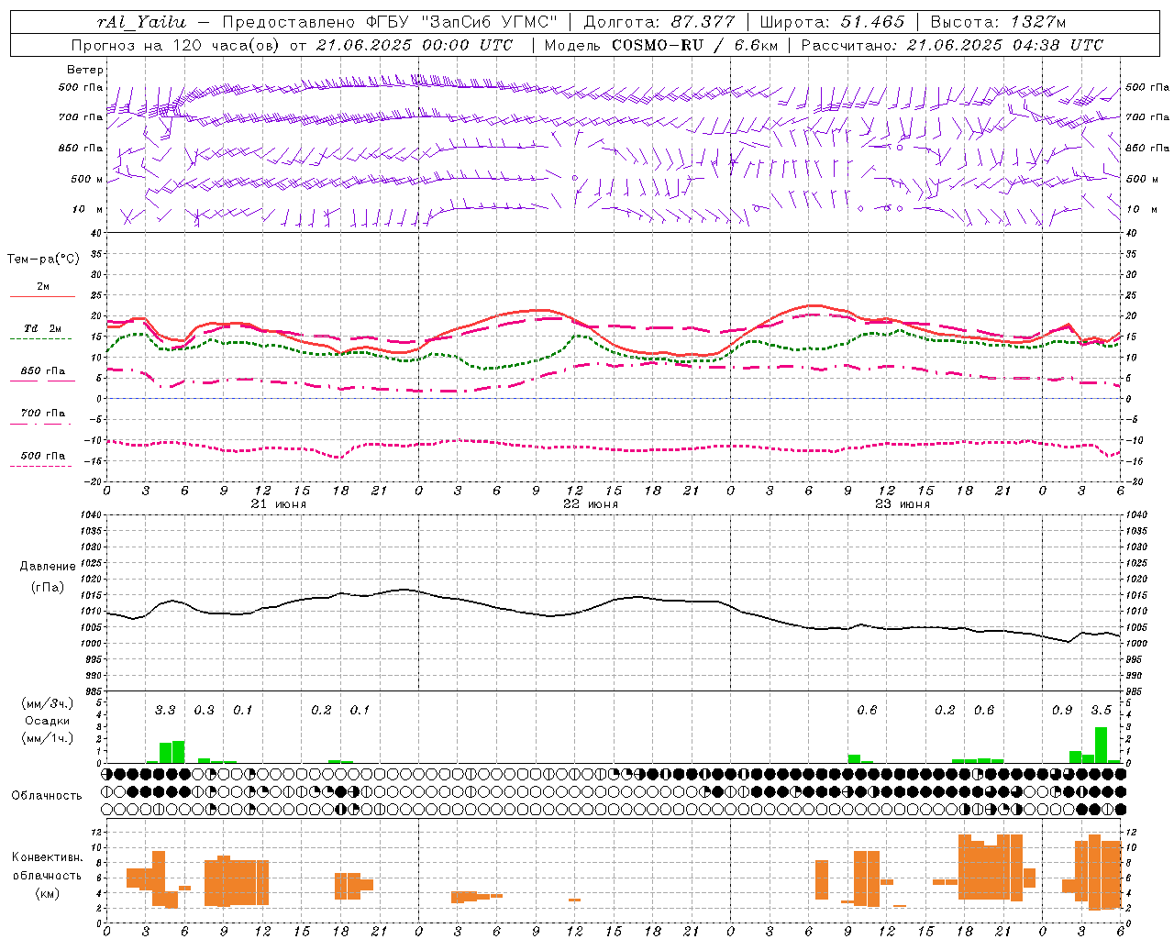The width and height of the screenshot is (1174, 939).
Task: Click the (мм/3ч.) precipitation unit label
Action: tap(48, 703)
